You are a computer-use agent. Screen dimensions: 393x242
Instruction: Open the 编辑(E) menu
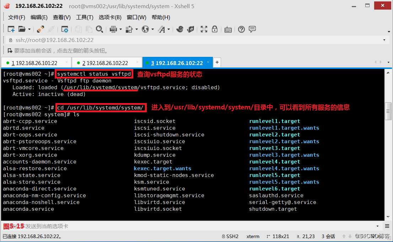point(39,17)
